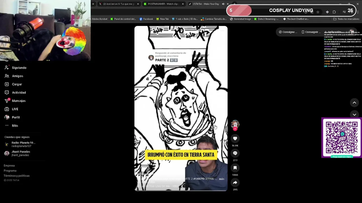Image resolution: width=362 pixels, height=203 pixels.
Task: Like the video with the heart icon
Action: (235, 138)
